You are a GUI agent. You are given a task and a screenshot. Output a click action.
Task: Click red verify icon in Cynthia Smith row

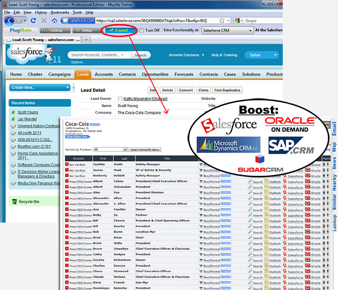[67, 165]
